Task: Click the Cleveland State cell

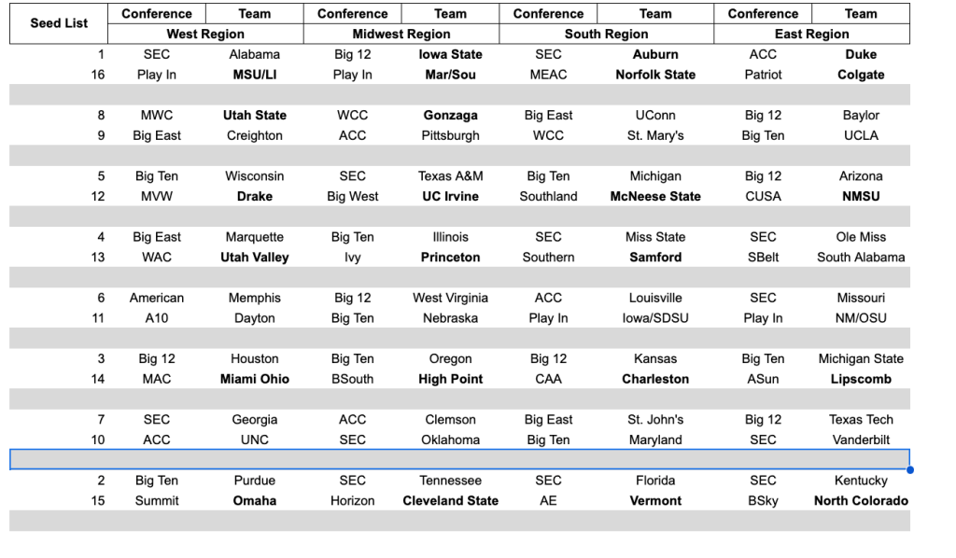Action: click(451, 501)
